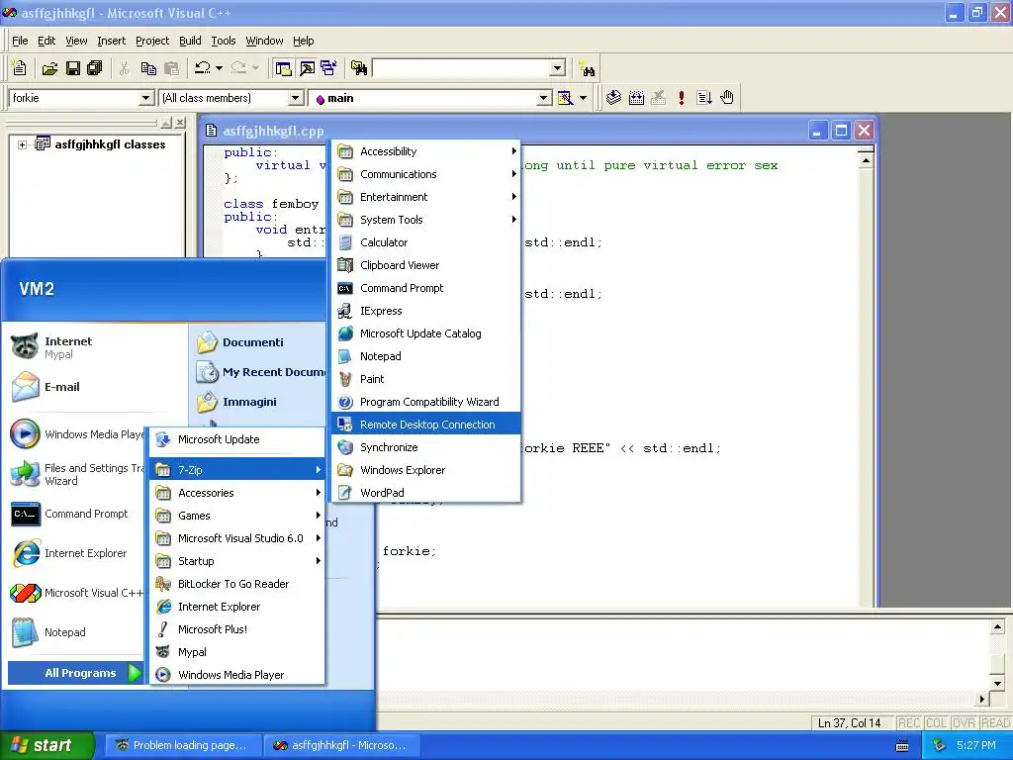Open Program Compatibility Wizard entry

point(425,402)
